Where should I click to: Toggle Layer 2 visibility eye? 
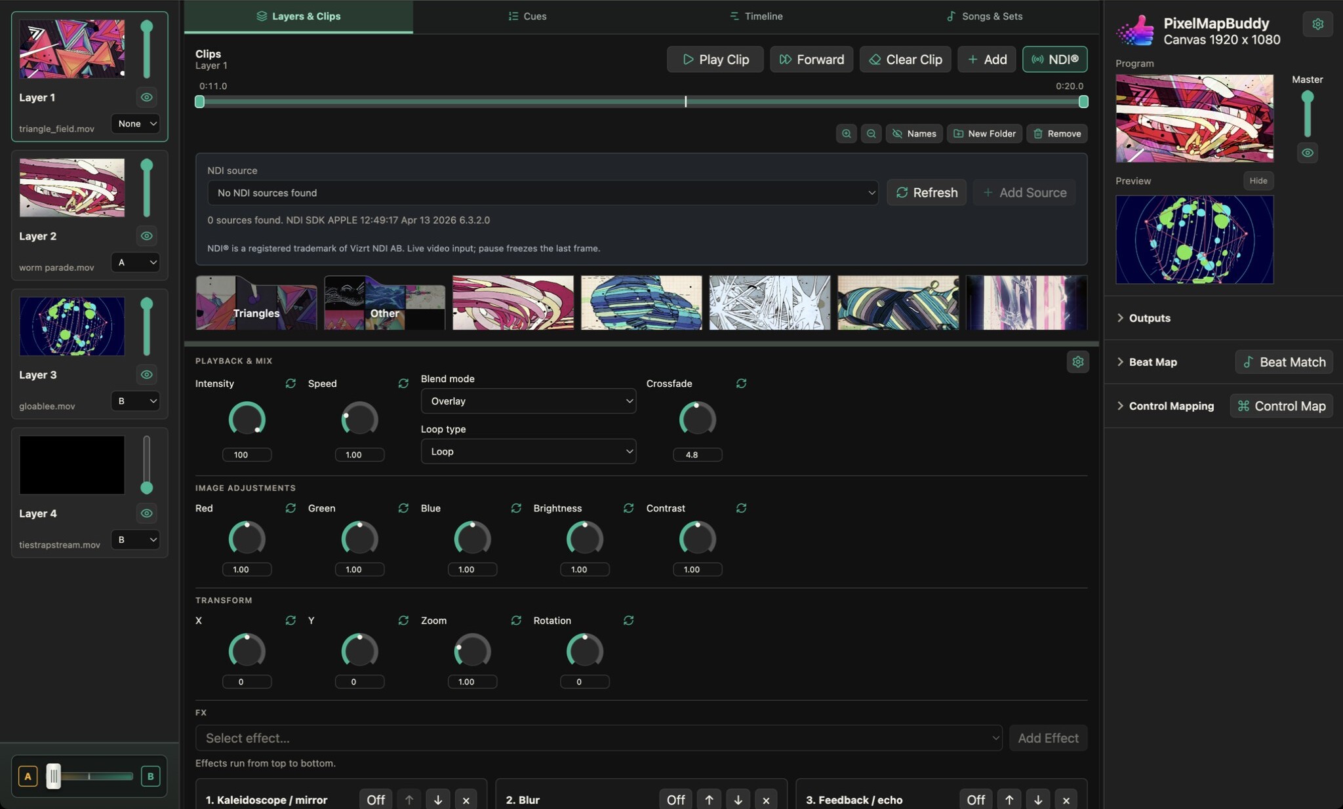[147, 236]
